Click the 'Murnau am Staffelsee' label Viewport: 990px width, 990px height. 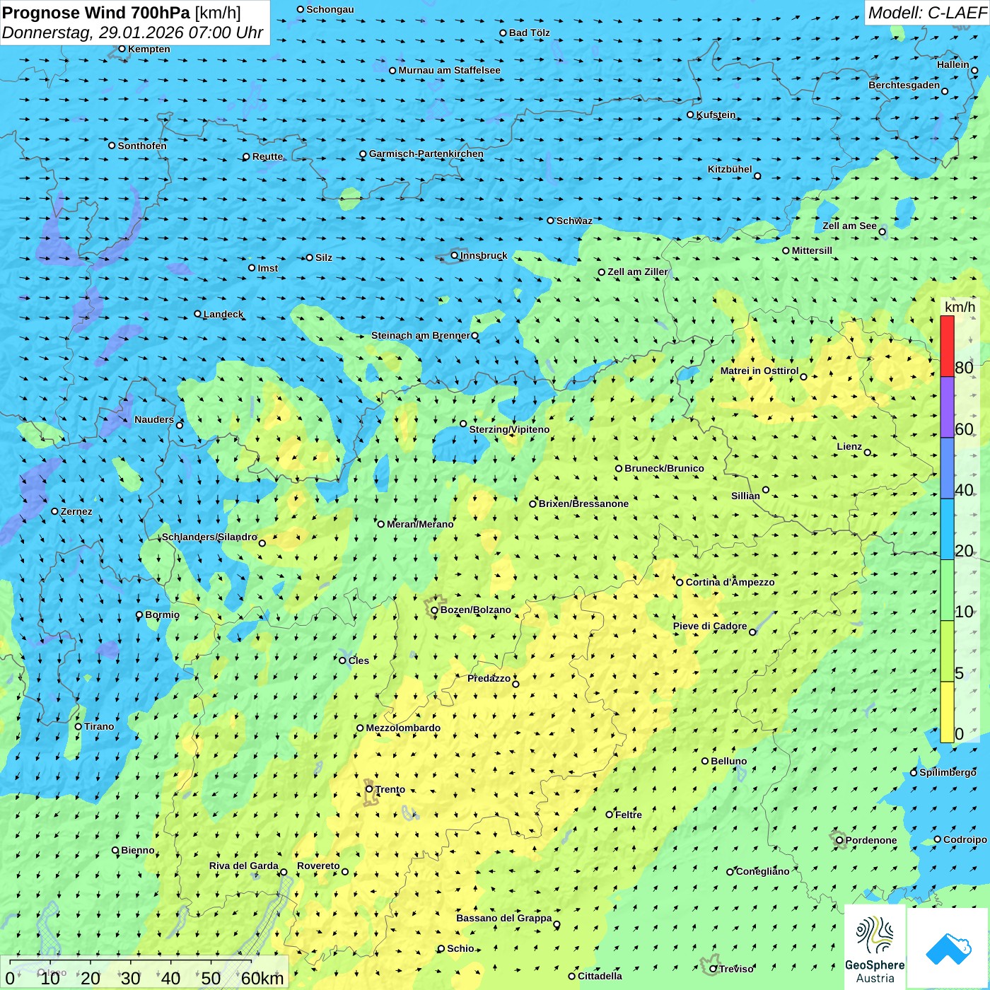pyautogui.click(x=449, y=70)
